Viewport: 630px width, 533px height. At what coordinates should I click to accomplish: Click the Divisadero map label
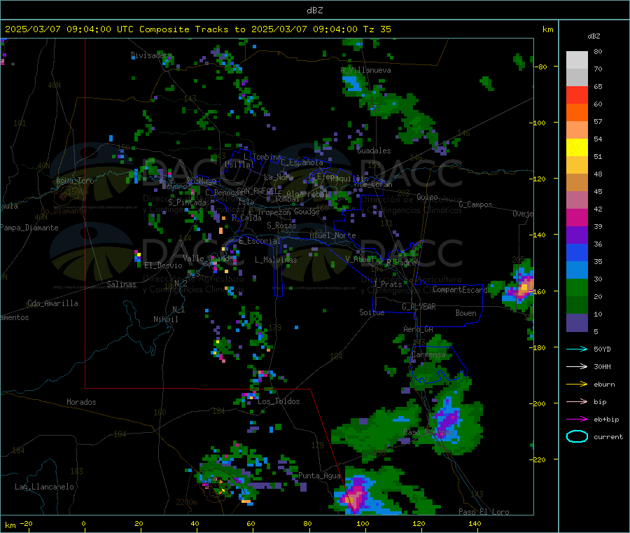click(x=151, y=55)
